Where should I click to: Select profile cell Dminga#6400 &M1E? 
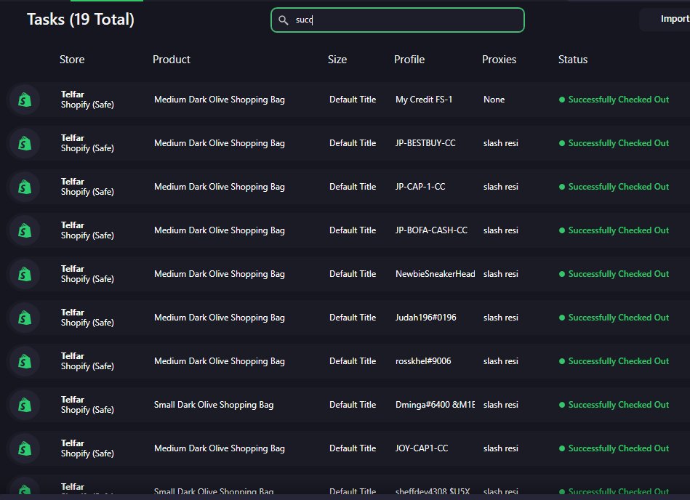(x=436, y=404)
